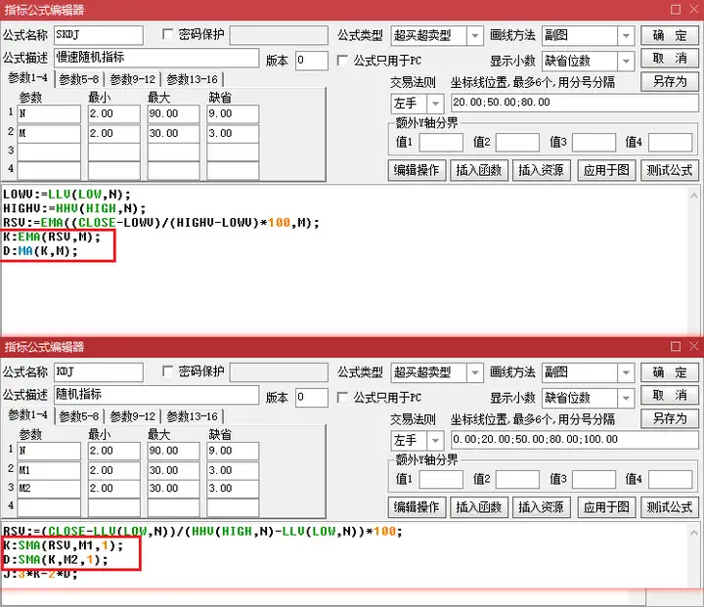Switch to 参数5-8 tab in SKDJ editor
The width and height of the screenshot is (704, 607).
click(x=79, y=79)
